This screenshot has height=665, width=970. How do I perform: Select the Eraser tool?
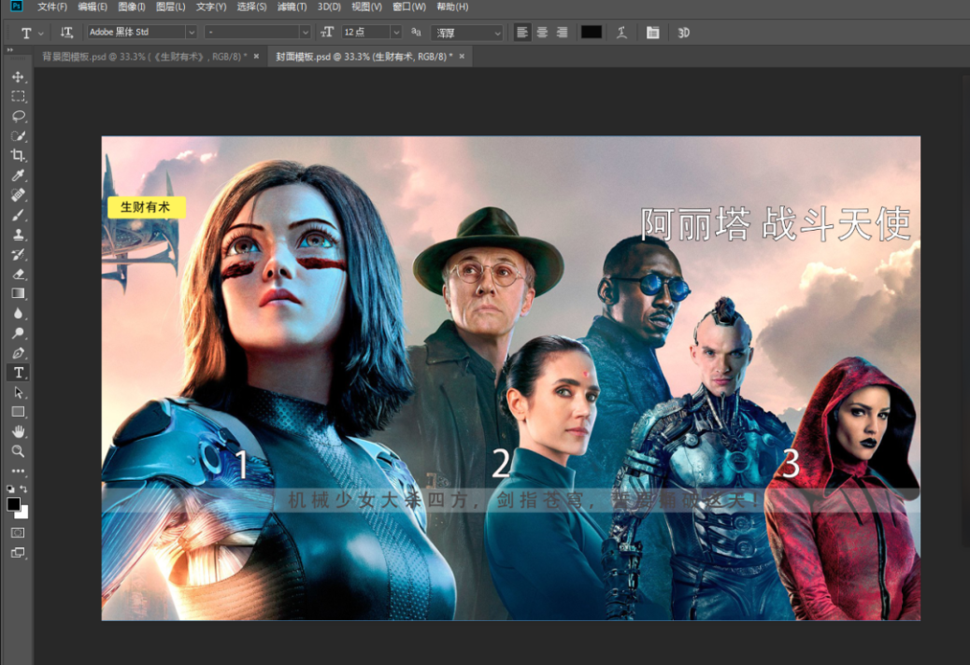pos(18,274)
